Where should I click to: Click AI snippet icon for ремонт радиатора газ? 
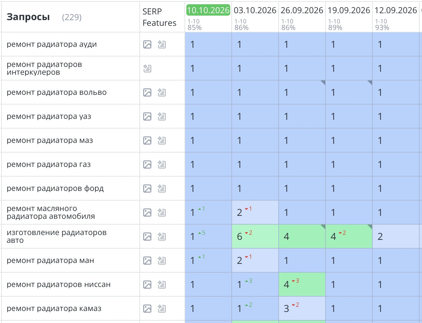(162, 165)
